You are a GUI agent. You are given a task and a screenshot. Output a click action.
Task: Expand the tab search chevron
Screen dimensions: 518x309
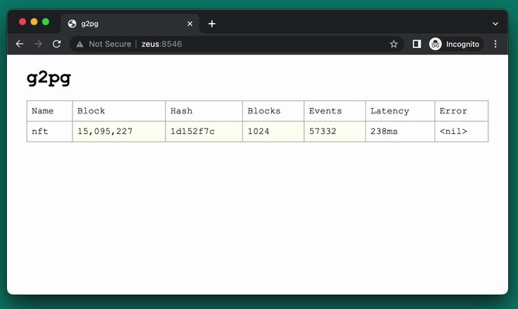(x=495, y=24)
